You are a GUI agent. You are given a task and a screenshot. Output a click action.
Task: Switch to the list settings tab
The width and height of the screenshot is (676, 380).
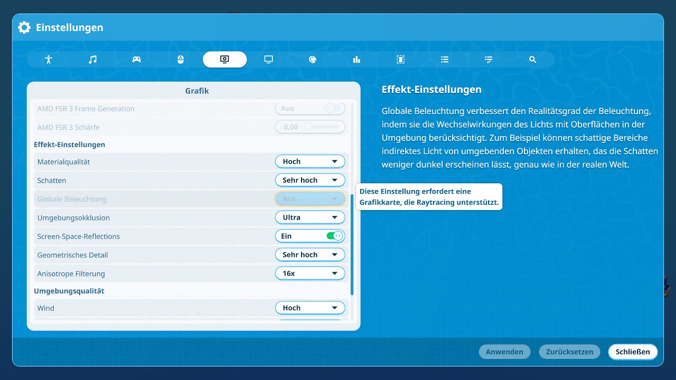445,60
